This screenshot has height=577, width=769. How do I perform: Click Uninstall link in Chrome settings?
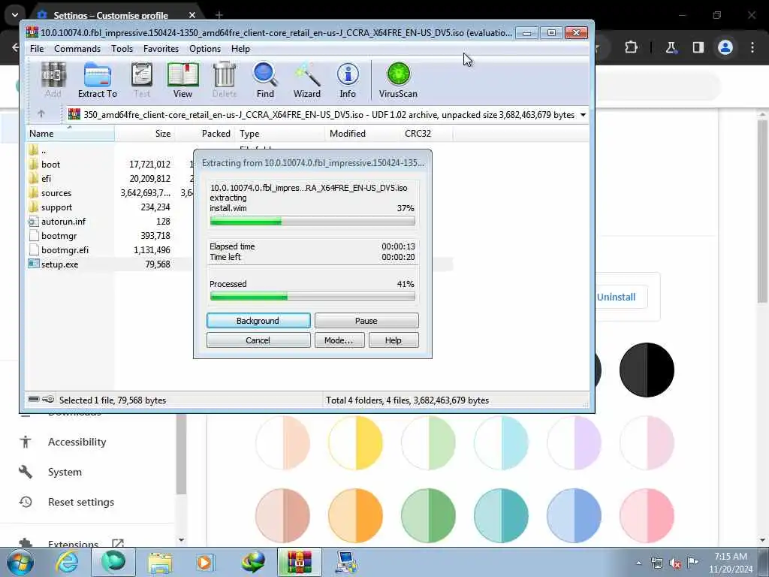pyautogui.click(x=616, y=297)
